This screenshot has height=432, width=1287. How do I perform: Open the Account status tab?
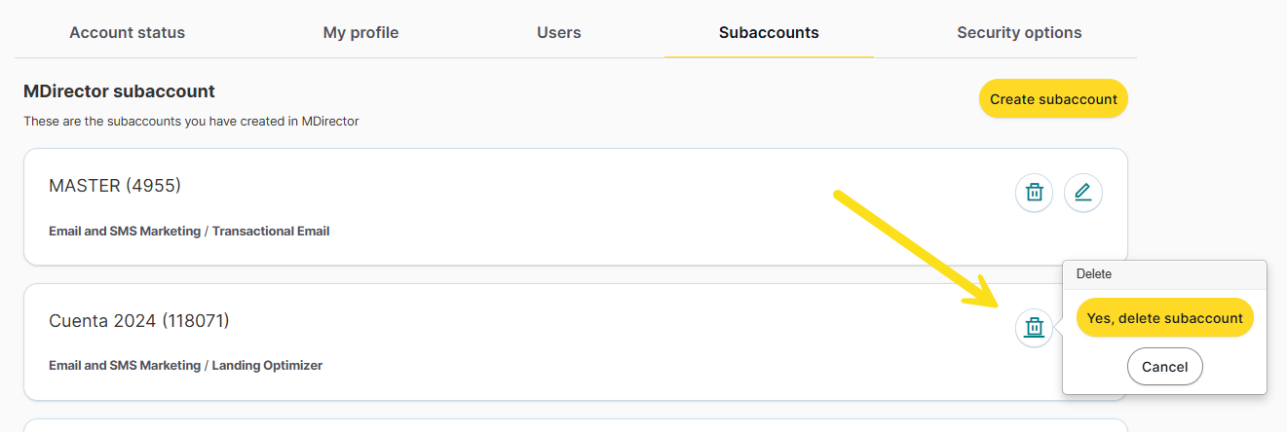coord(127,32)
